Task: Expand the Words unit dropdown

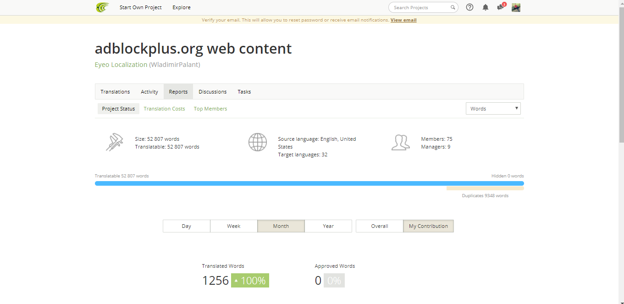Action: 493,109
